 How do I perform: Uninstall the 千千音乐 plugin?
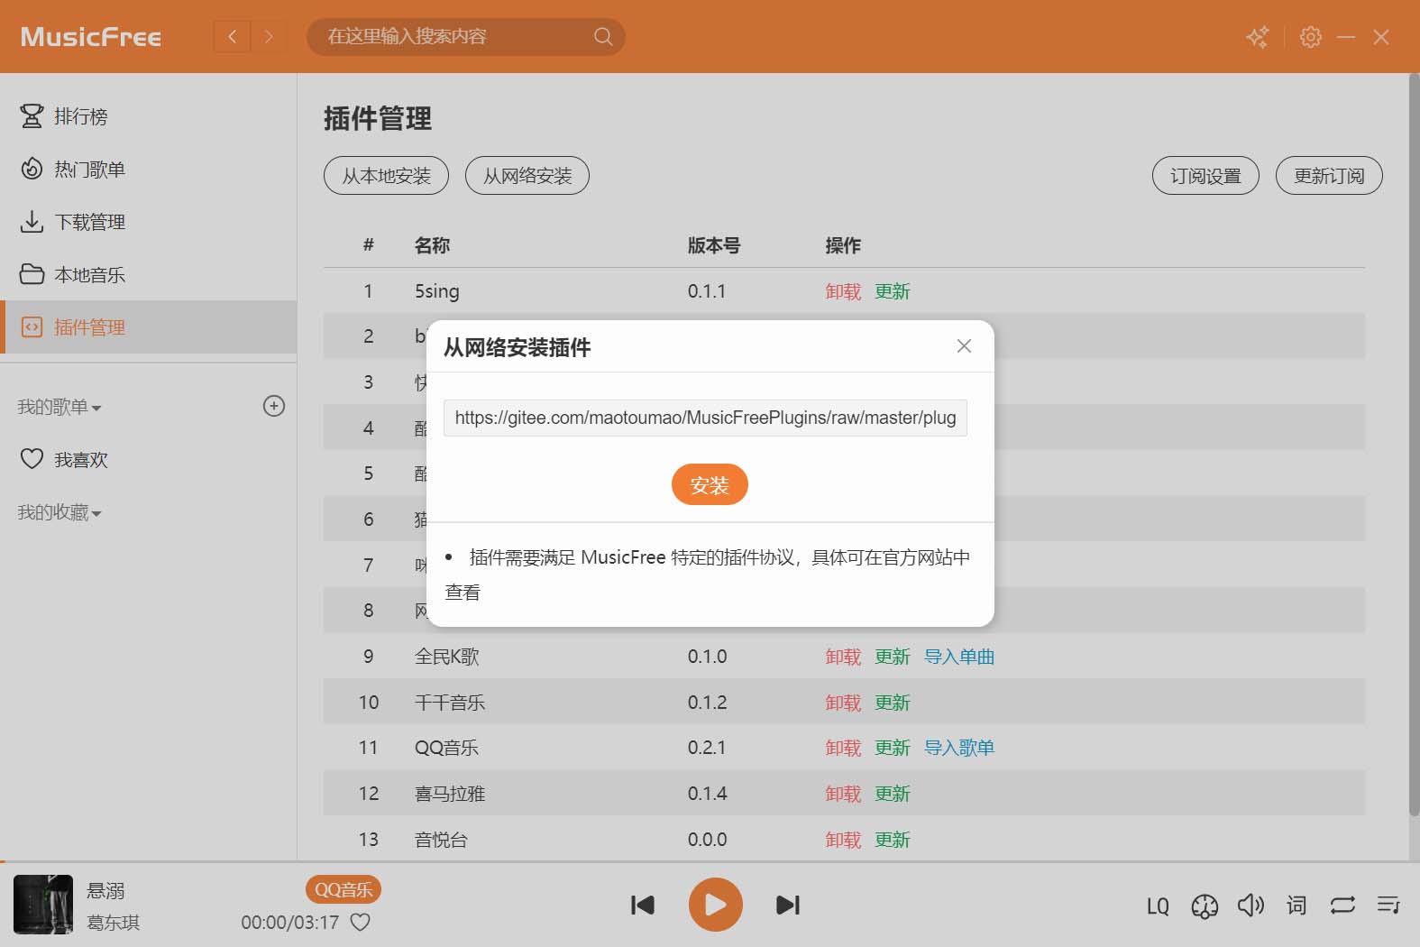[x=843, y=703]
